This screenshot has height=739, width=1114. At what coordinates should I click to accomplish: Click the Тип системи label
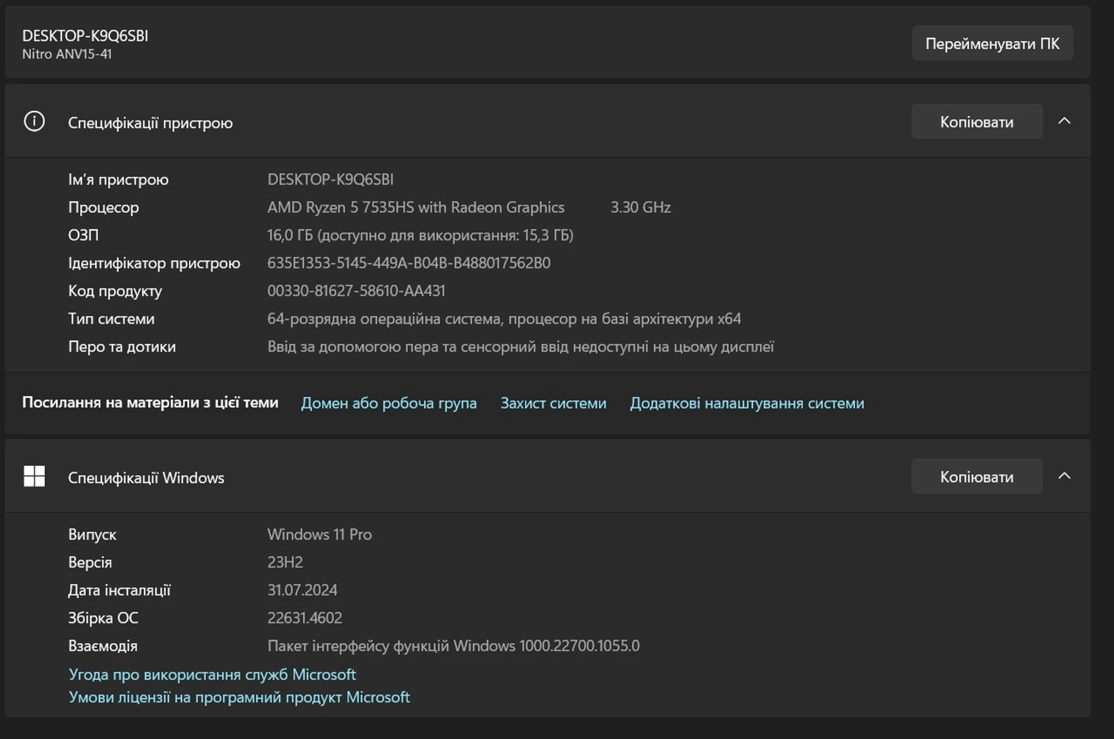[111, 319]
